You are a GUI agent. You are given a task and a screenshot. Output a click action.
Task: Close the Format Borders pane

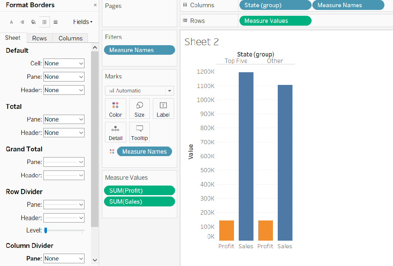(95, 5)
